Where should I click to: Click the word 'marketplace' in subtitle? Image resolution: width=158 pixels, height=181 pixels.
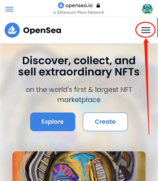(x=79, y=100)
